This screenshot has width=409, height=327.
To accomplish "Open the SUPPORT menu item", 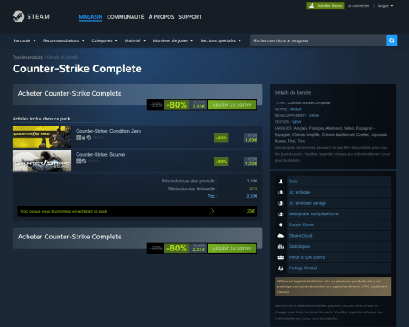I will coord(190,17).
